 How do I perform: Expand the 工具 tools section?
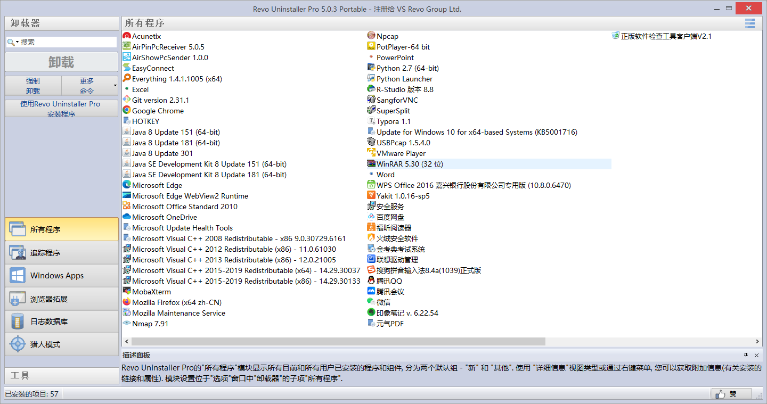point(62,376)
